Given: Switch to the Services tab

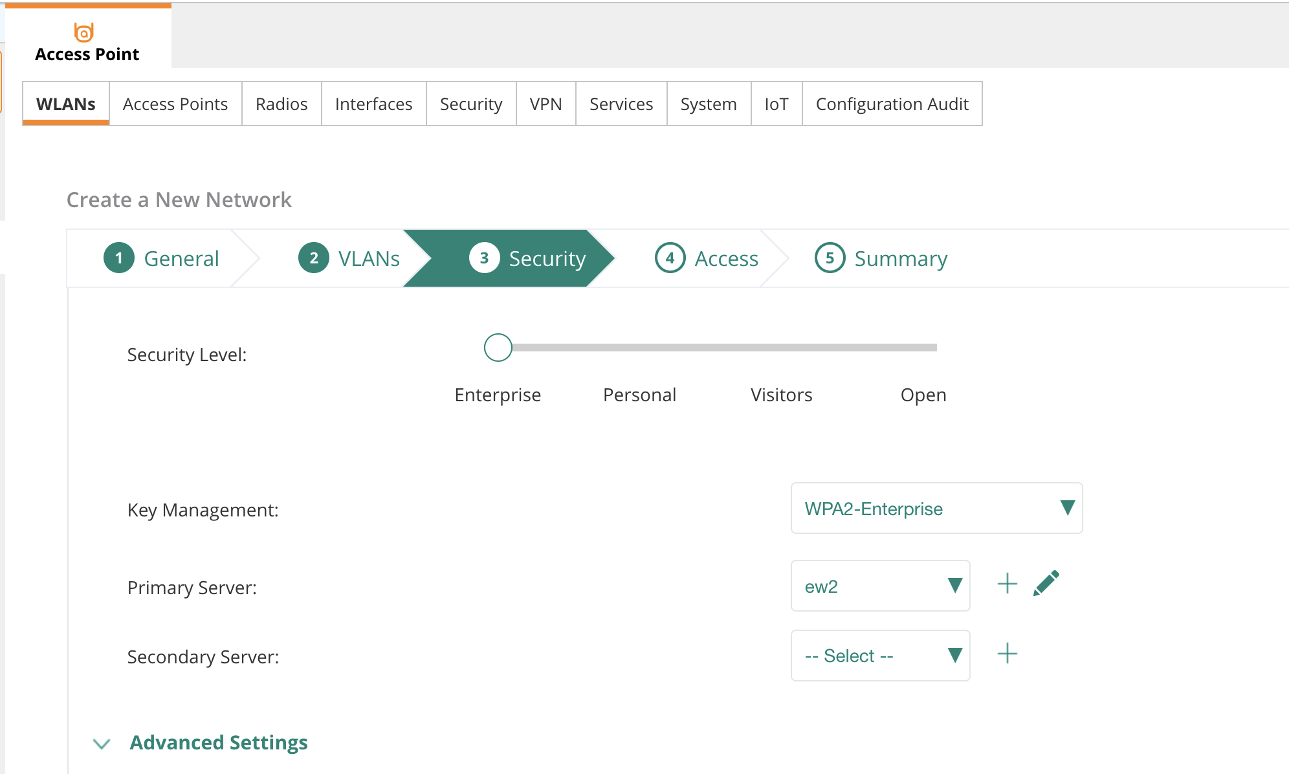Looking at the screenshot, I should [621, 104].
